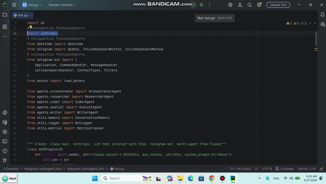Open the main hamburger menu

pyautogui.click(x=14, y=5)
